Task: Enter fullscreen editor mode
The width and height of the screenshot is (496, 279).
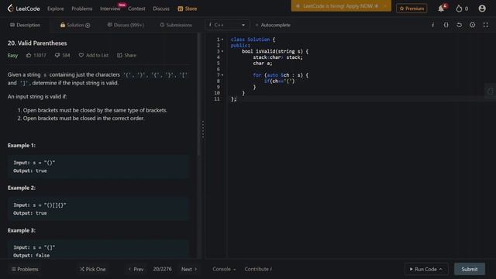Action: (x=486, y=25)
